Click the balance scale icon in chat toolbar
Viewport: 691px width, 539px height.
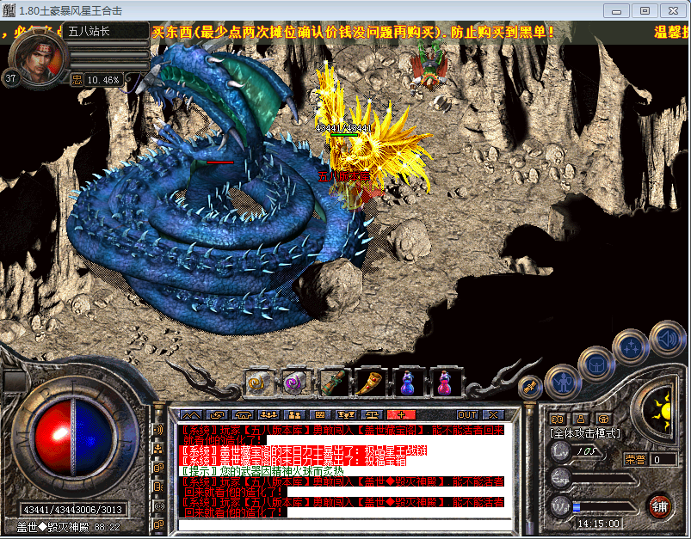pyautogui.click(x=372, y=415)
